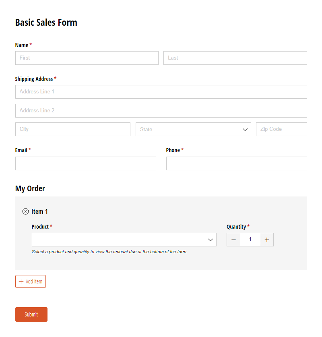The height and width of the screenshot is (337, 322).
Task: Click the plus icon to increase Quantity
Action: tap(267, 240)
